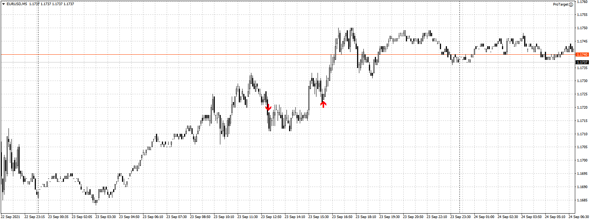Image resolution: width=590 pixels, height=221 pixels.
Task: Click the 24 Sep 05:10 time label
Action: pos(555,217)
